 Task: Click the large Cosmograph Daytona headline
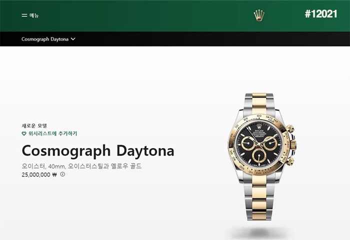coord(98,150)
